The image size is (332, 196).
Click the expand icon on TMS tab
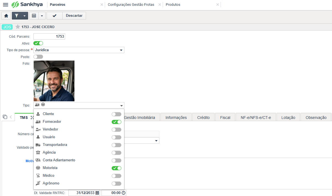pos(32,118)
